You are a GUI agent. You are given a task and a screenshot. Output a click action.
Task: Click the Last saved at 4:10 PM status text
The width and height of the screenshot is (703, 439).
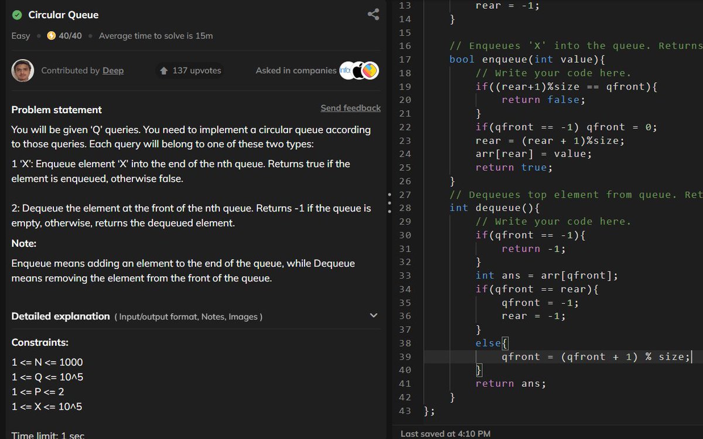pos(446,434)
